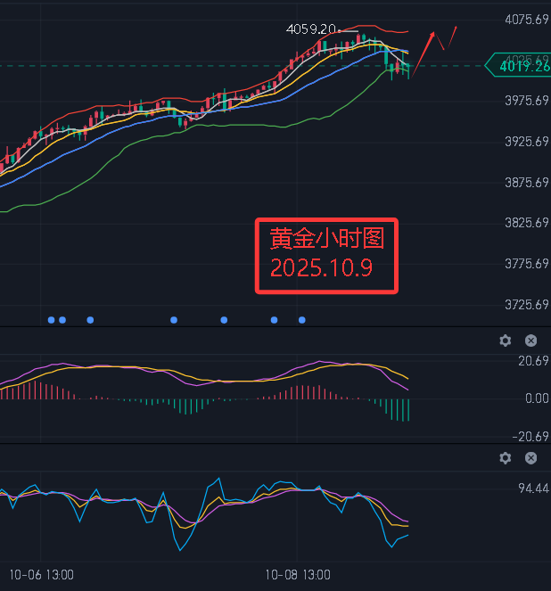This screenshot has width=551, height=591.
Task: Select the third blue event dot from left
Action: [x=90, y=319]
